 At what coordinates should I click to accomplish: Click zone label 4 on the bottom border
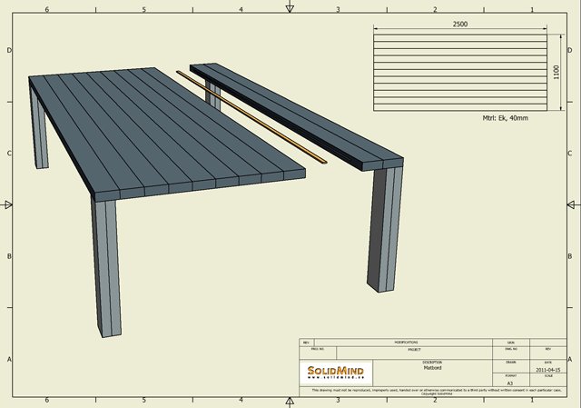click(241, 400)
